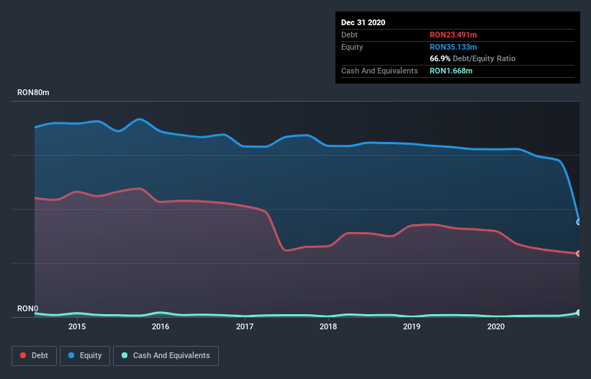Select the 2017 x-axis label

coord(245,326)
